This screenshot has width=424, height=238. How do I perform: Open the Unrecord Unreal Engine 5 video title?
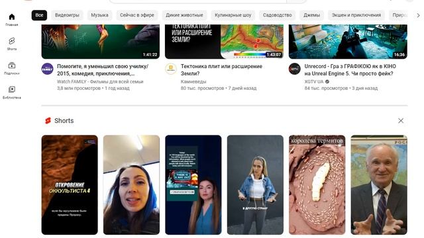click(350, 70)
